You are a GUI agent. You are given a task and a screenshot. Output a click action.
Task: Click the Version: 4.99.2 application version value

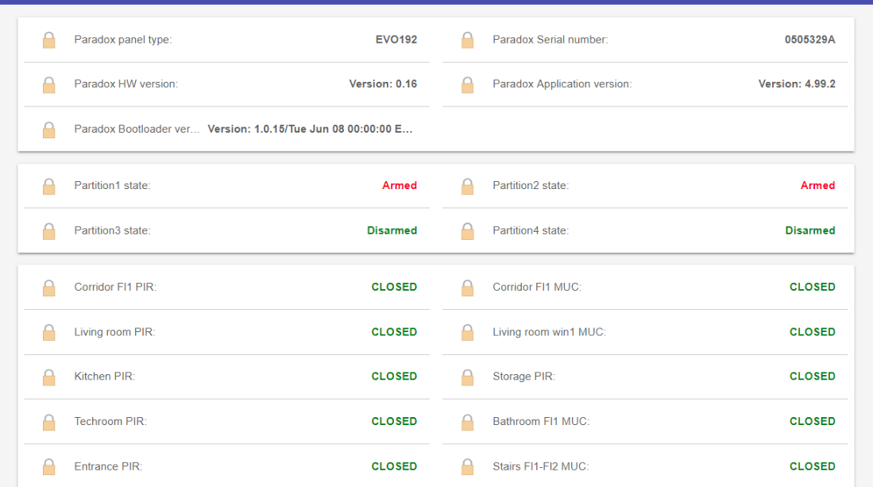click(796, 84)
